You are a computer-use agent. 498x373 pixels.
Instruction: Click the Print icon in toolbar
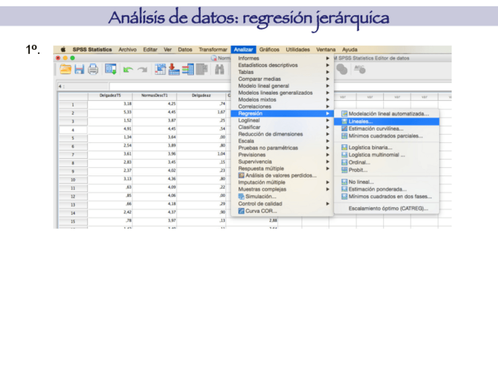pyautogui.click(x=93, y=69)
